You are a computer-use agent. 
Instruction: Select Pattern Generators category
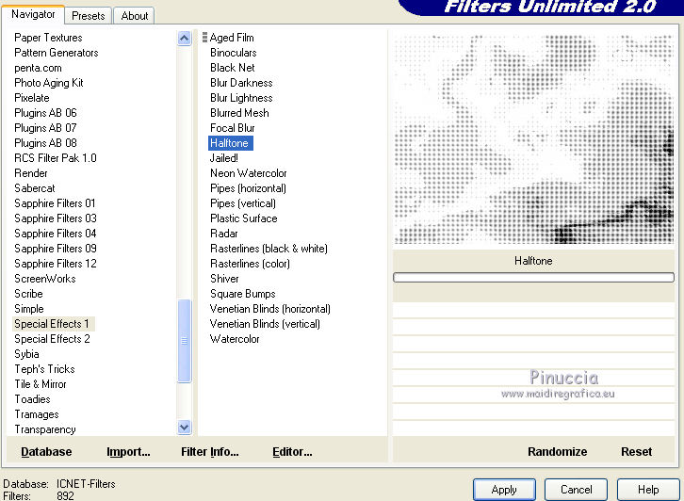coord(57,53)
